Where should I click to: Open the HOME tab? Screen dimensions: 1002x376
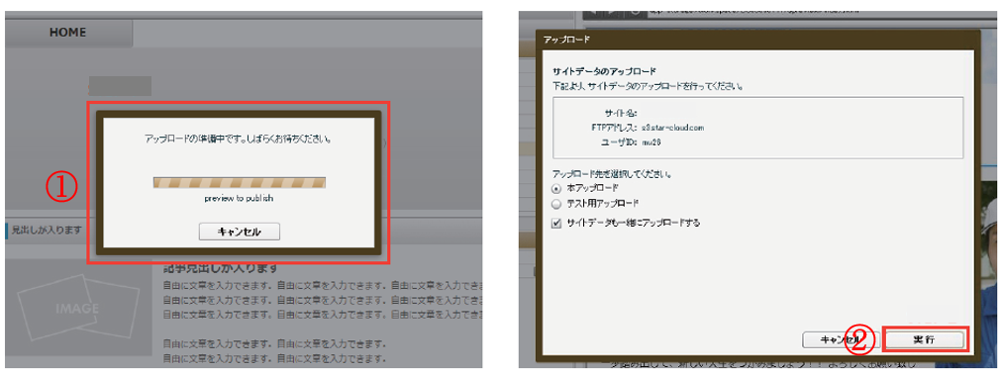pyautogui.click(x=67, y=33)
